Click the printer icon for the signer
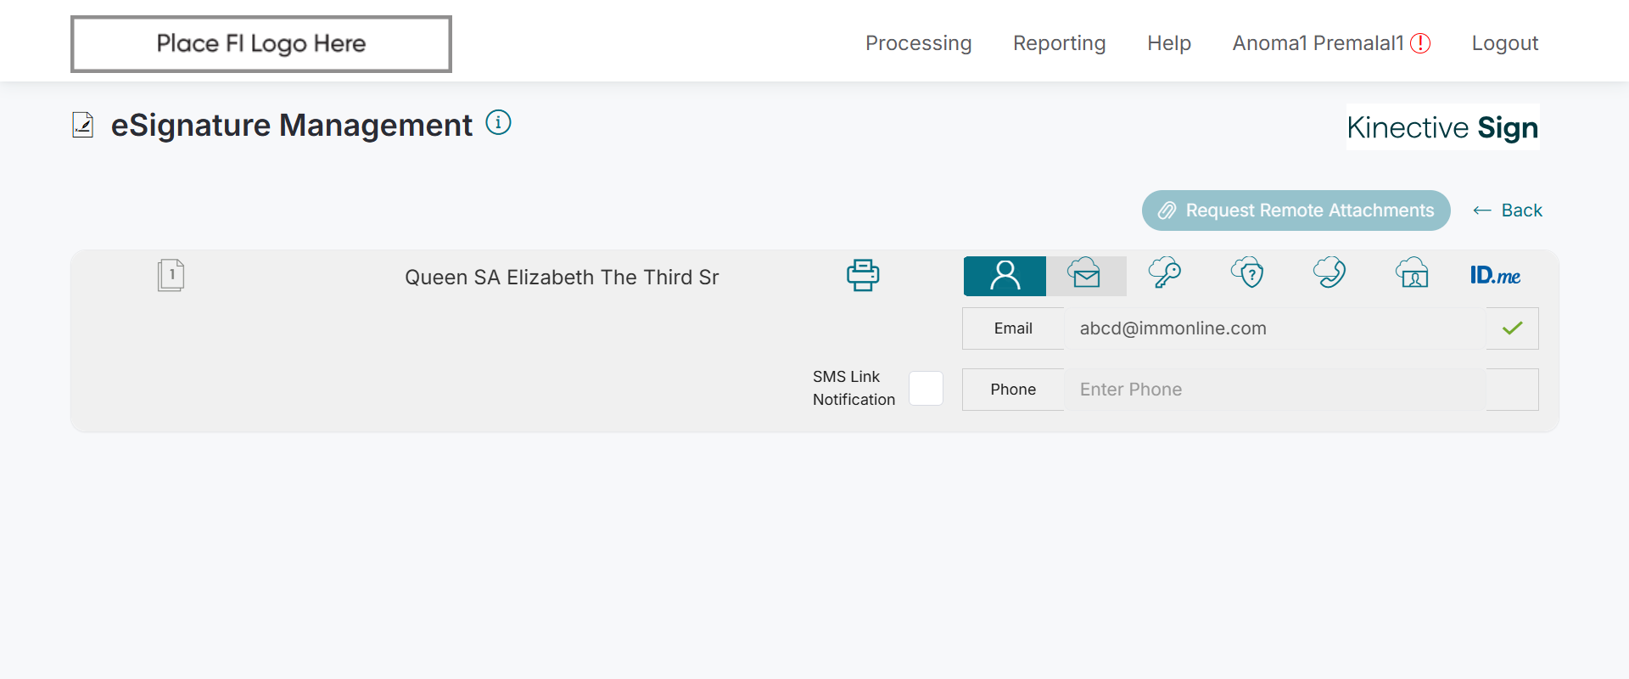 pos(863,276)
